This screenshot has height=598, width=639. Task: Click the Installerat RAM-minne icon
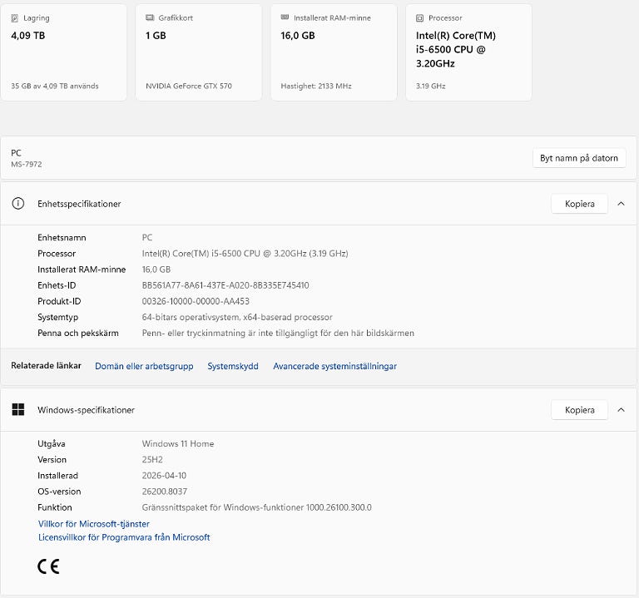(x=285, y=17)
